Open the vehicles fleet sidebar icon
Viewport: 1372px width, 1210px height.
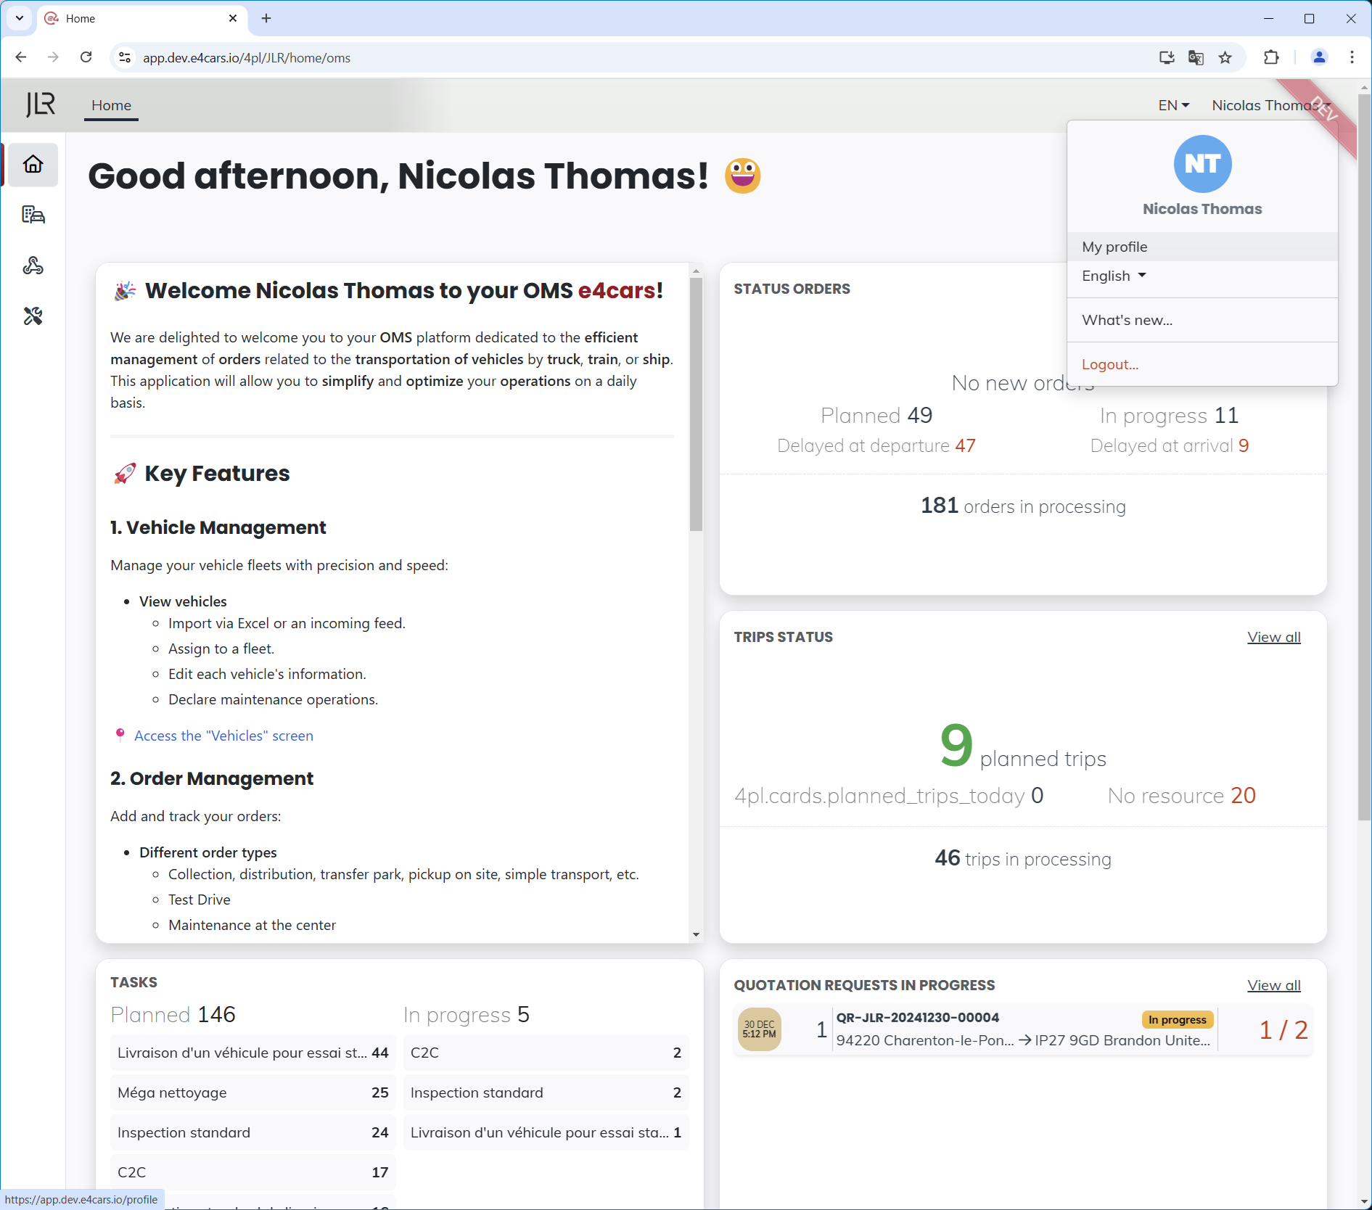pyautogui.click(x=33, y=215)
